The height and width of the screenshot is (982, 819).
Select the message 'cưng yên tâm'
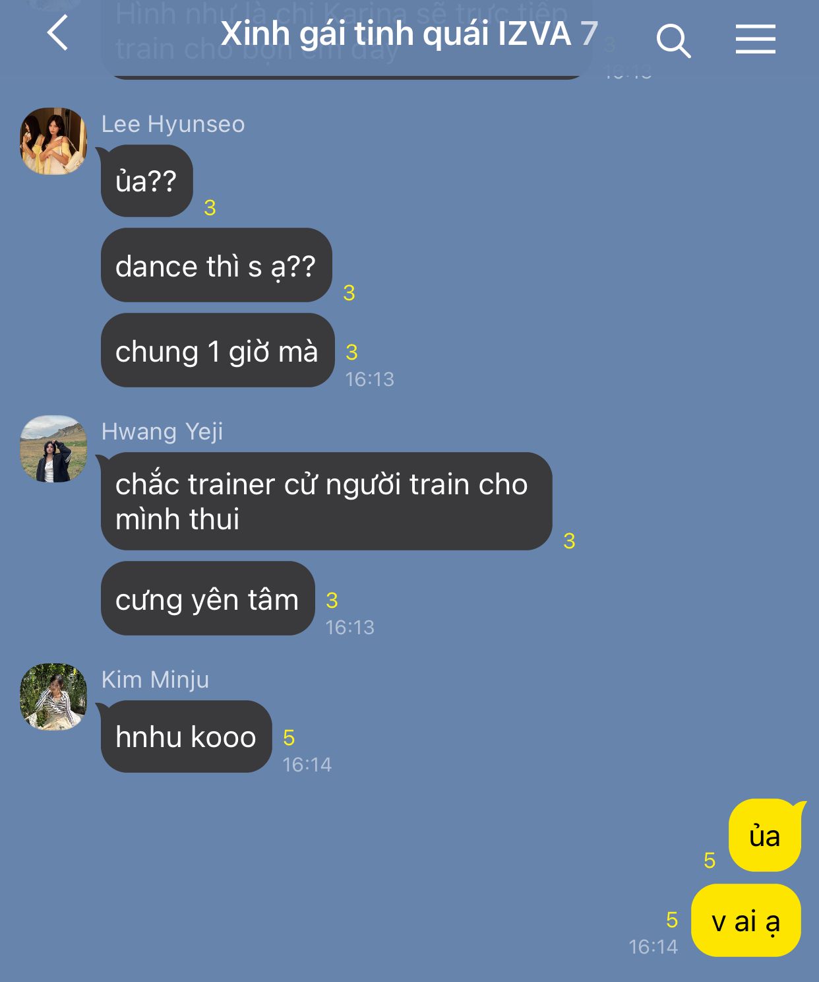(208, 599)
